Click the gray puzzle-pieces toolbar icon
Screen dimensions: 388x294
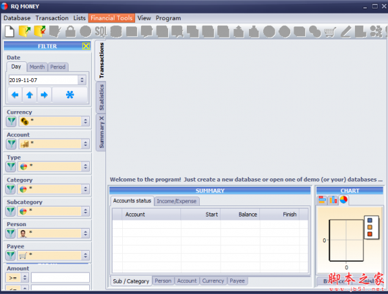(376, 32)
